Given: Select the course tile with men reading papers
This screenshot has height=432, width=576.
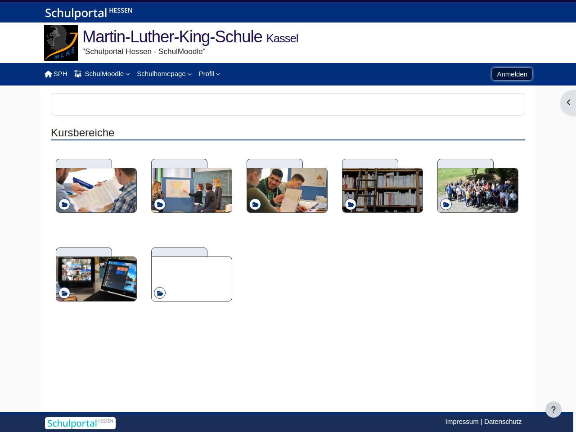Looking at the screenshot, I should pos(96,190).
